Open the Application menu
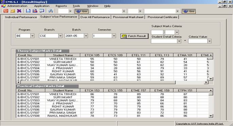This screenshot has width=233, height=126. [41, 6]
